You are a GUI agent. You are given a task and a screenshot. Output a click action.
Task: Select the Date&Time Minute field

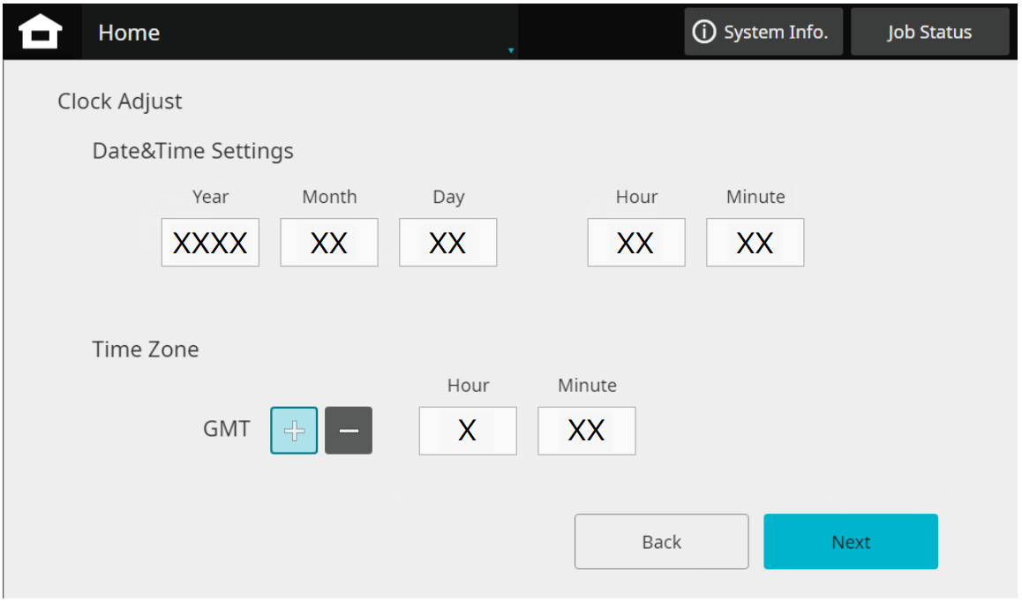coord(755,243)
